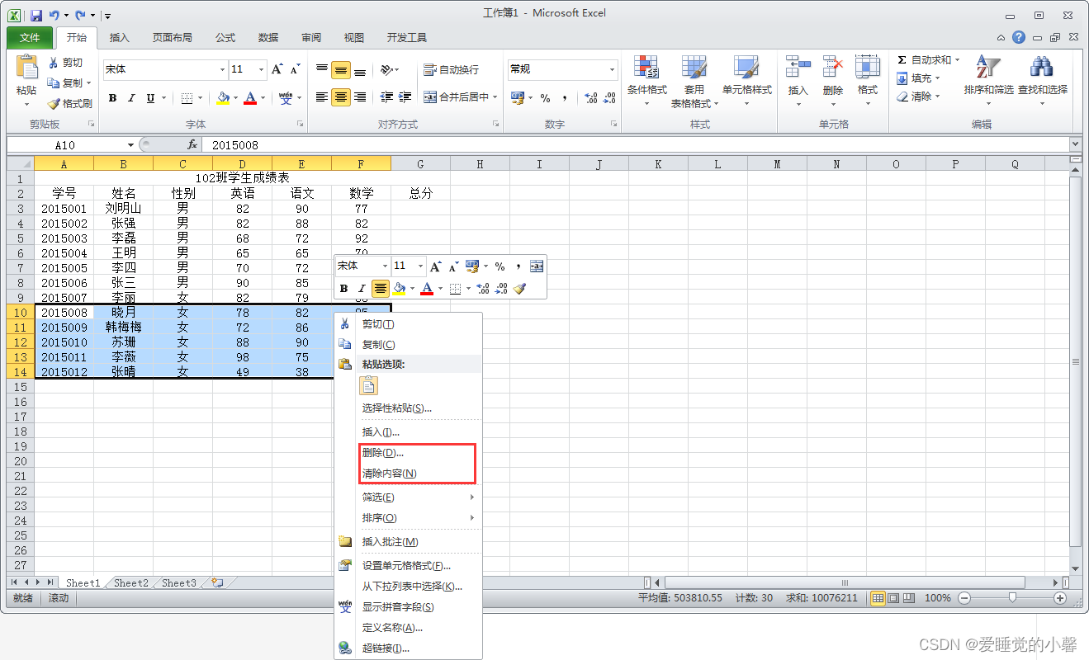Open the number format dropdown (常规)
This screenshot has width=1089, height=660.
612,69
